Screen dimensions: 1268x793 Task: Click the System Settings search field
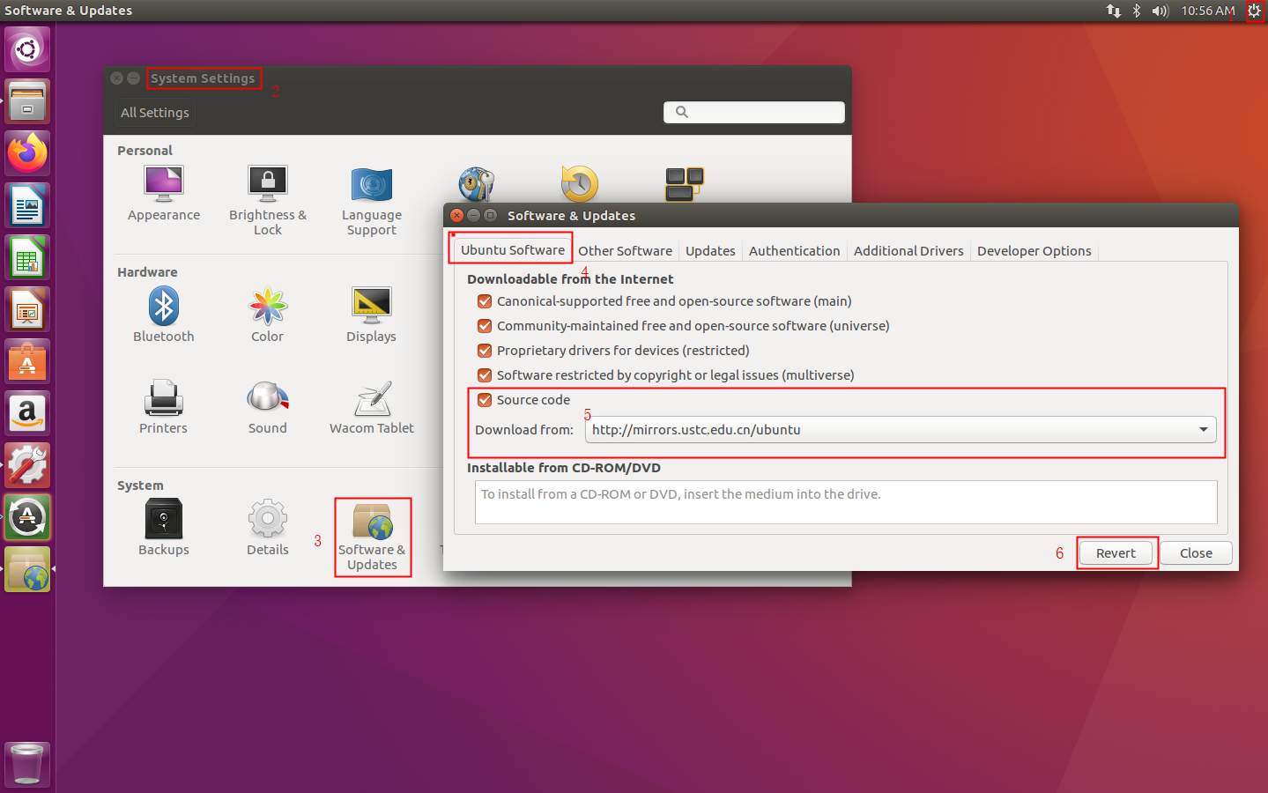754,112
